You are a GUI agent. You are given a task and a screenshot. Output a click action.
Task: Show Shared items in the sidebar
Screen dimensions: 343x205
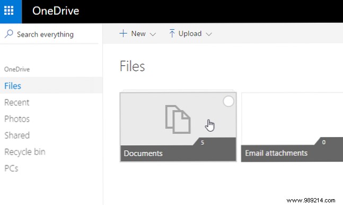click(x=17, y=135)
